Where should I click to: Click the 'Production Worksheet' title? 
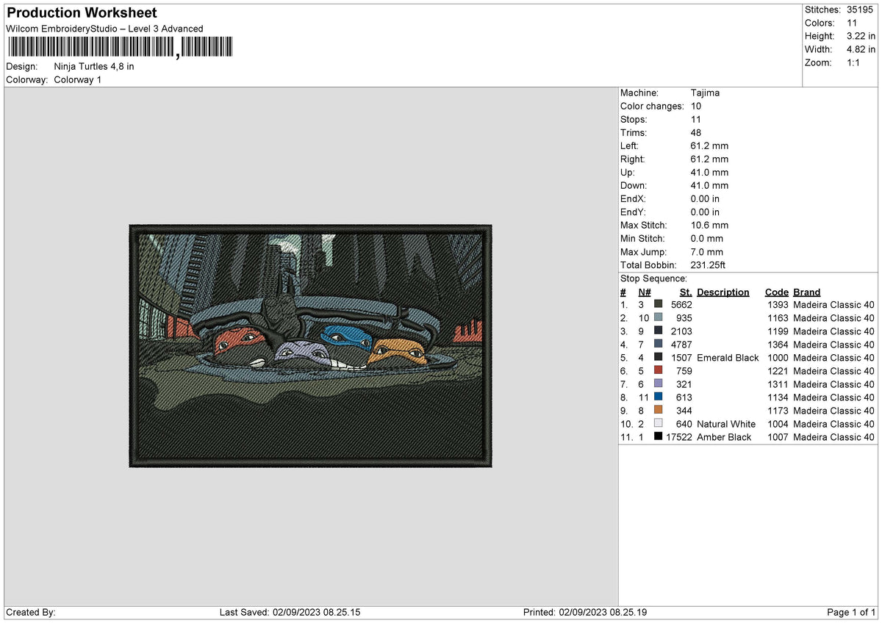point(82,13)
